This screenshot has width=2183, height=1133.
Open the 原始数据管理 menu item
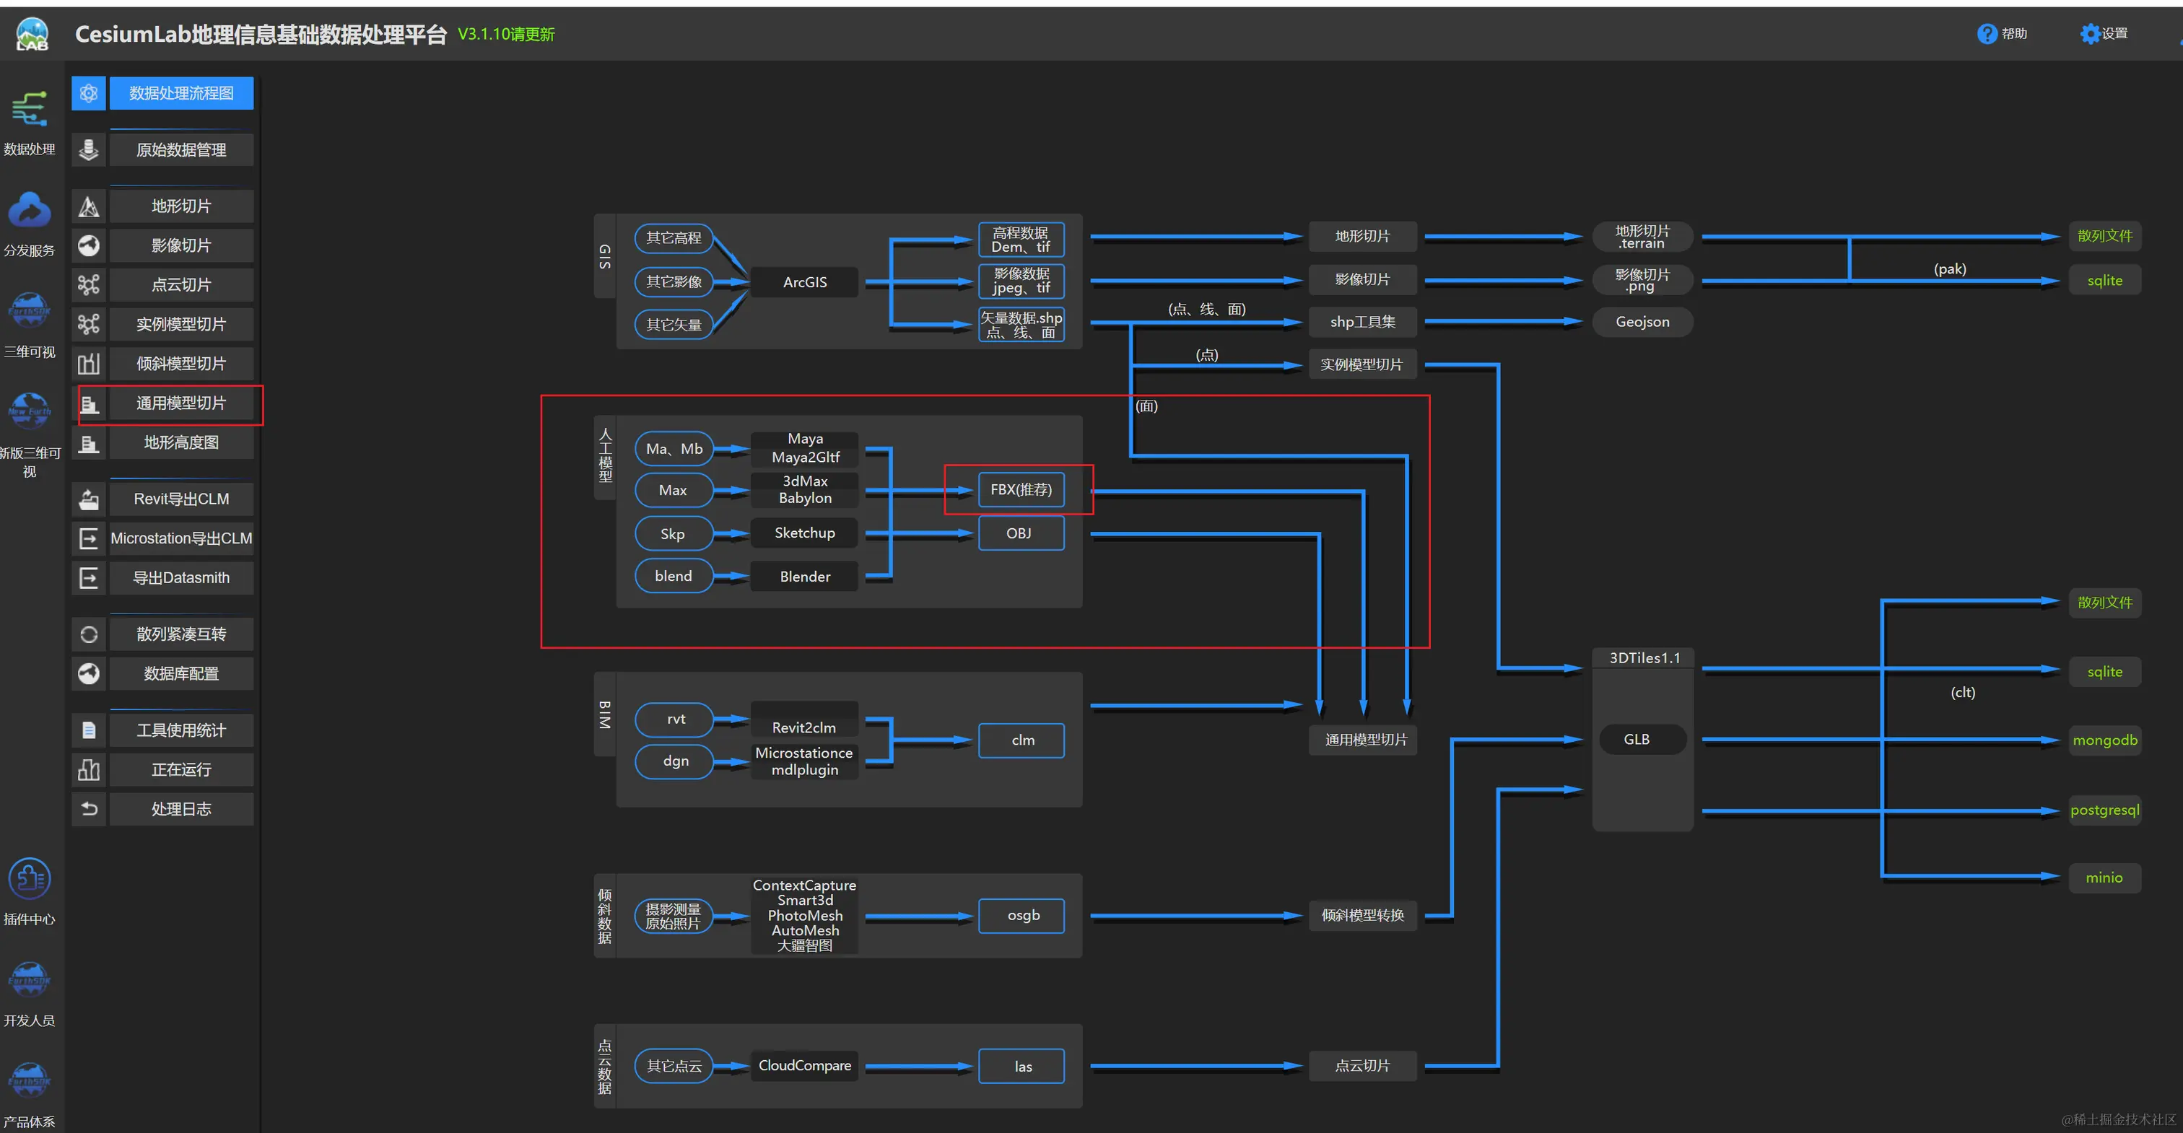click(181, 150)
